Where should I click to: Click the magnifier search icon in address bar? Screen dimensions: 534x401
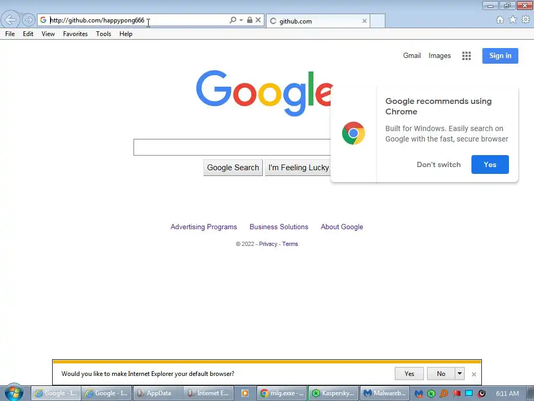pyautogui.click(x=233, y=20)
